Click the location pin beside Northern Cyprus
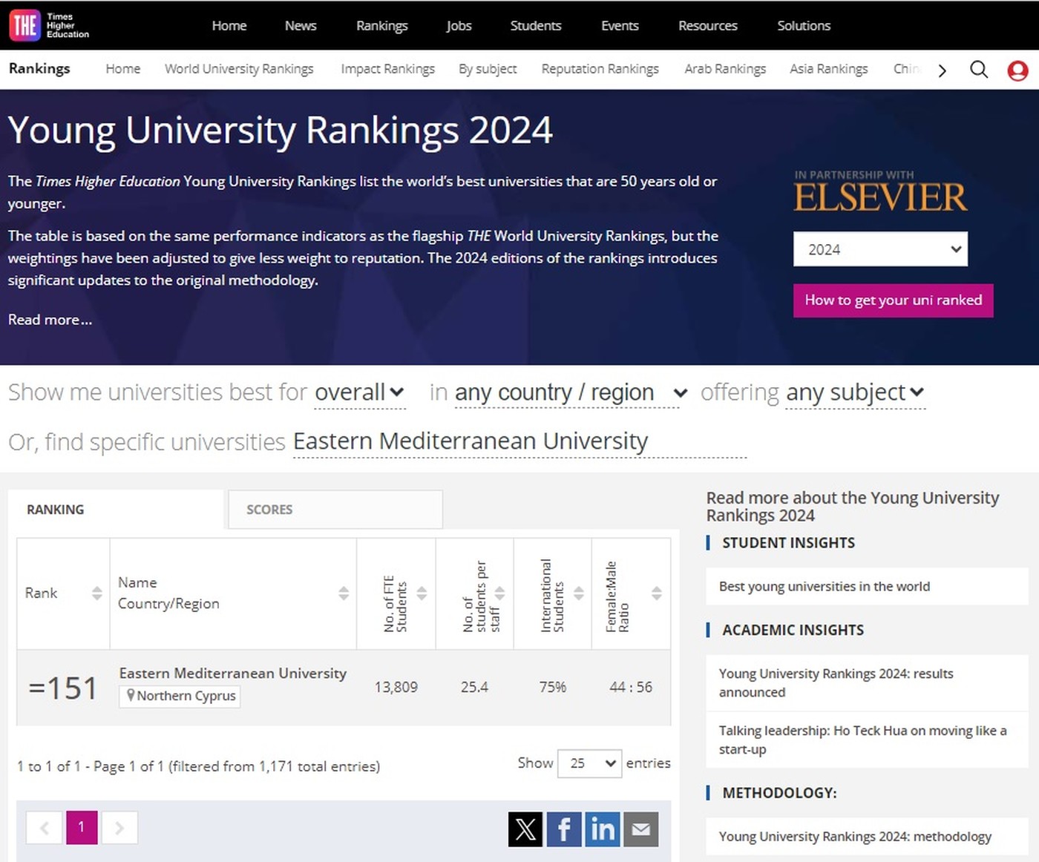The image size is (1039, 862). pos(131,696)
